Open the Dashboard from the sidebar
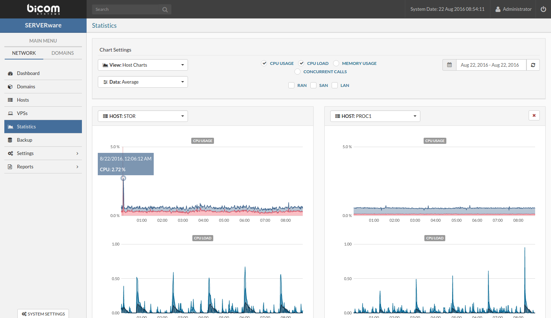The image size is (551, 318). 28,73
